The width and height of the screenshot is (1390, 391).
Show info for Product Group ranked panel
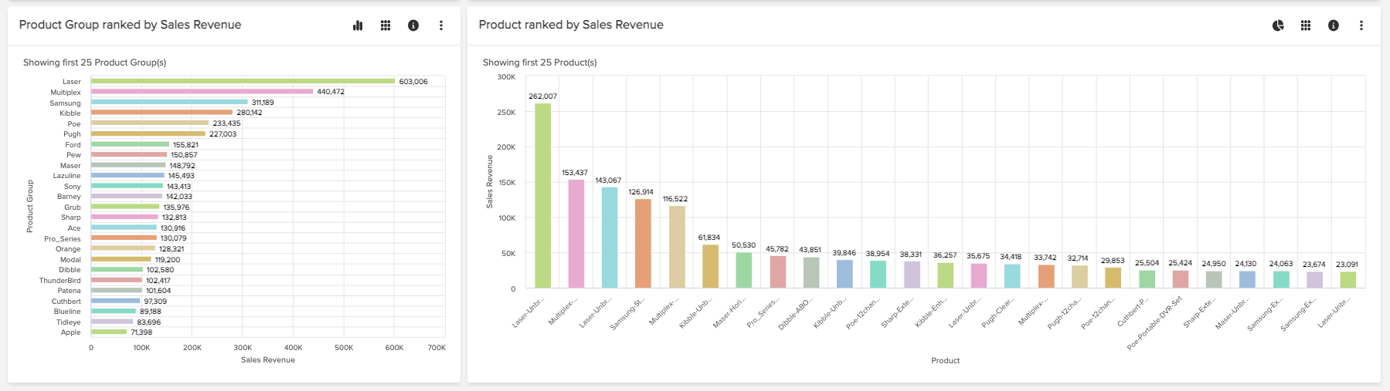[x=413, y=25]
